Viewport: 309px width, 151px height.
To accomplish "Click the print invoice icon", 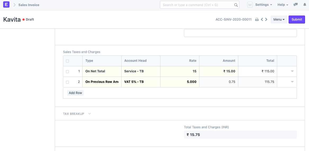I will (257, 20).
